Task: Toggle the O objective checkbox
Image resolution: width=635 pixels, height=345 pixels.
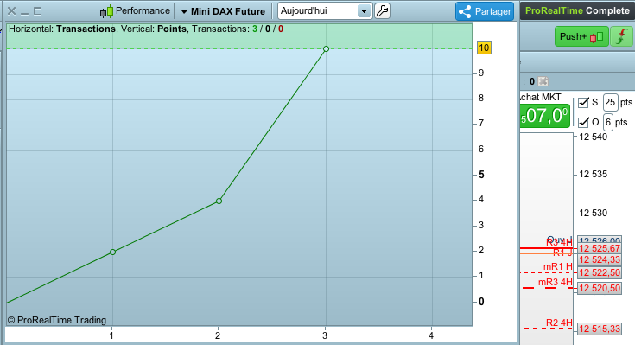Action: pos(583,122)
